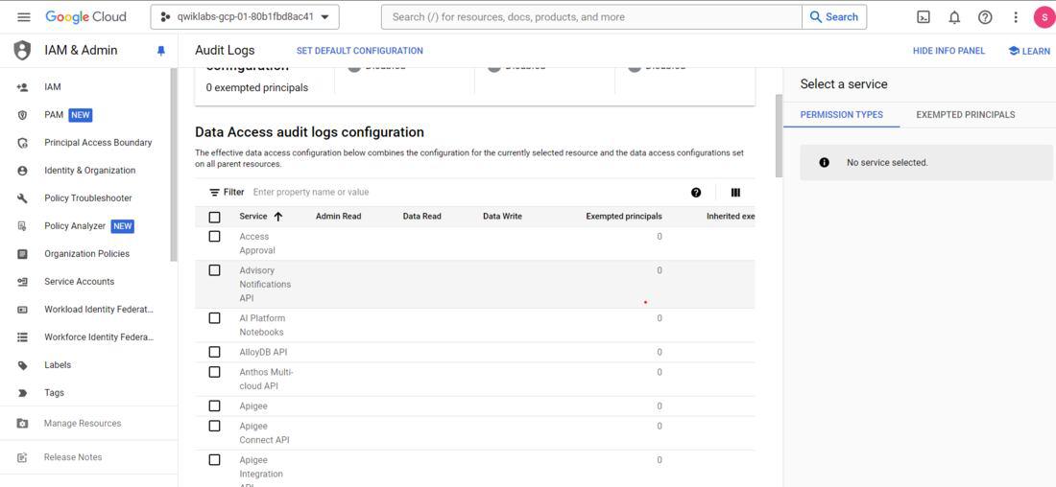Open the help question mark menu
This screenshot has height=487, width=1056.
985,17
